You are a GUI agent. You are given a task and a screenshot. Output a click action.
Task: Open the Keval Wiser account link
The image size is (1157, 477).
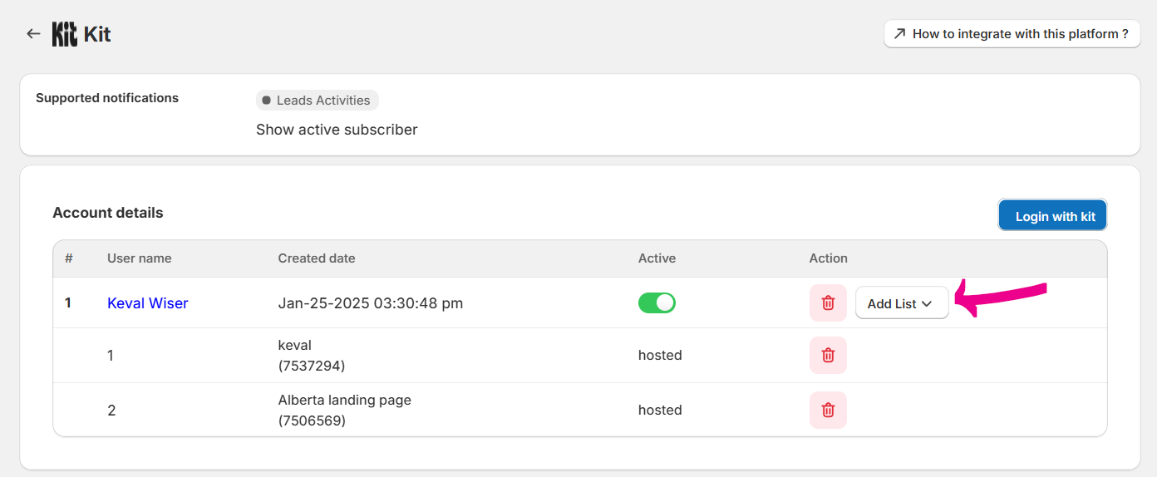click(148, 303)
